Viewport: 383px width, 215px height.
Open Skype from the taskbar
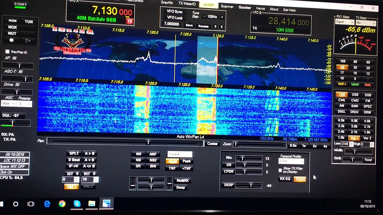click(77, 204)
